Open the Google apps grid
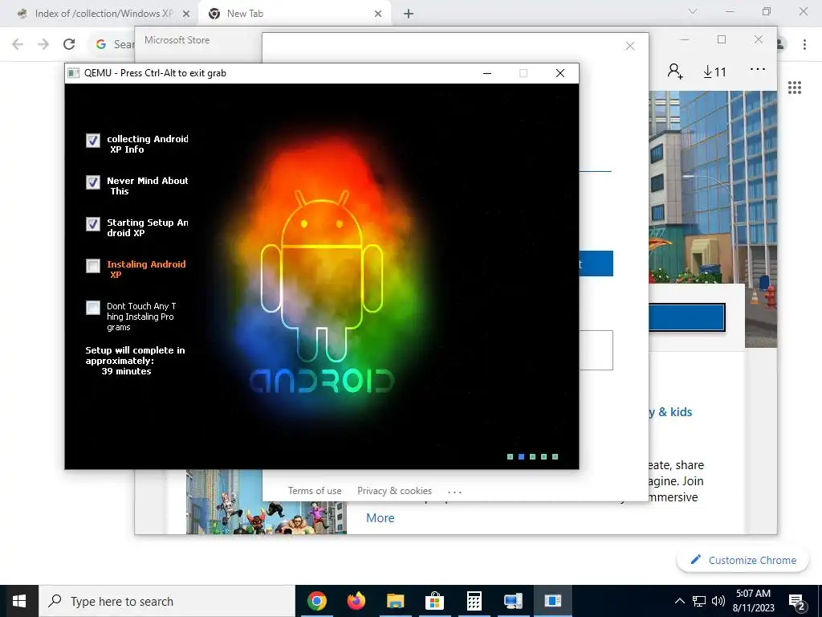 coord(795,88)
